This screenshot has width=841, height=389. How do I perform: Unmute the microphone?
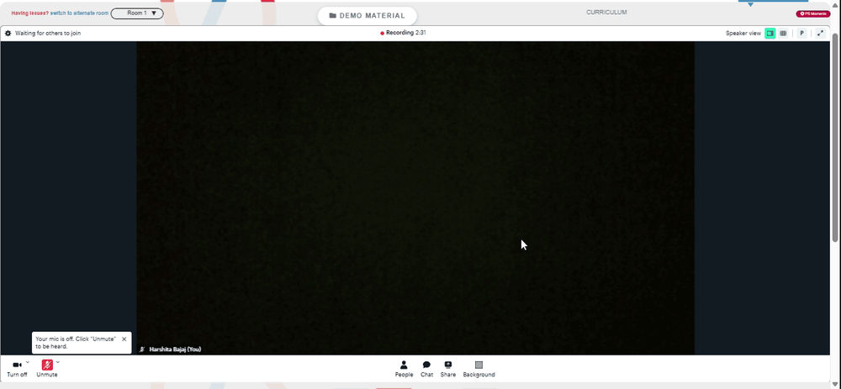point(46,369)
